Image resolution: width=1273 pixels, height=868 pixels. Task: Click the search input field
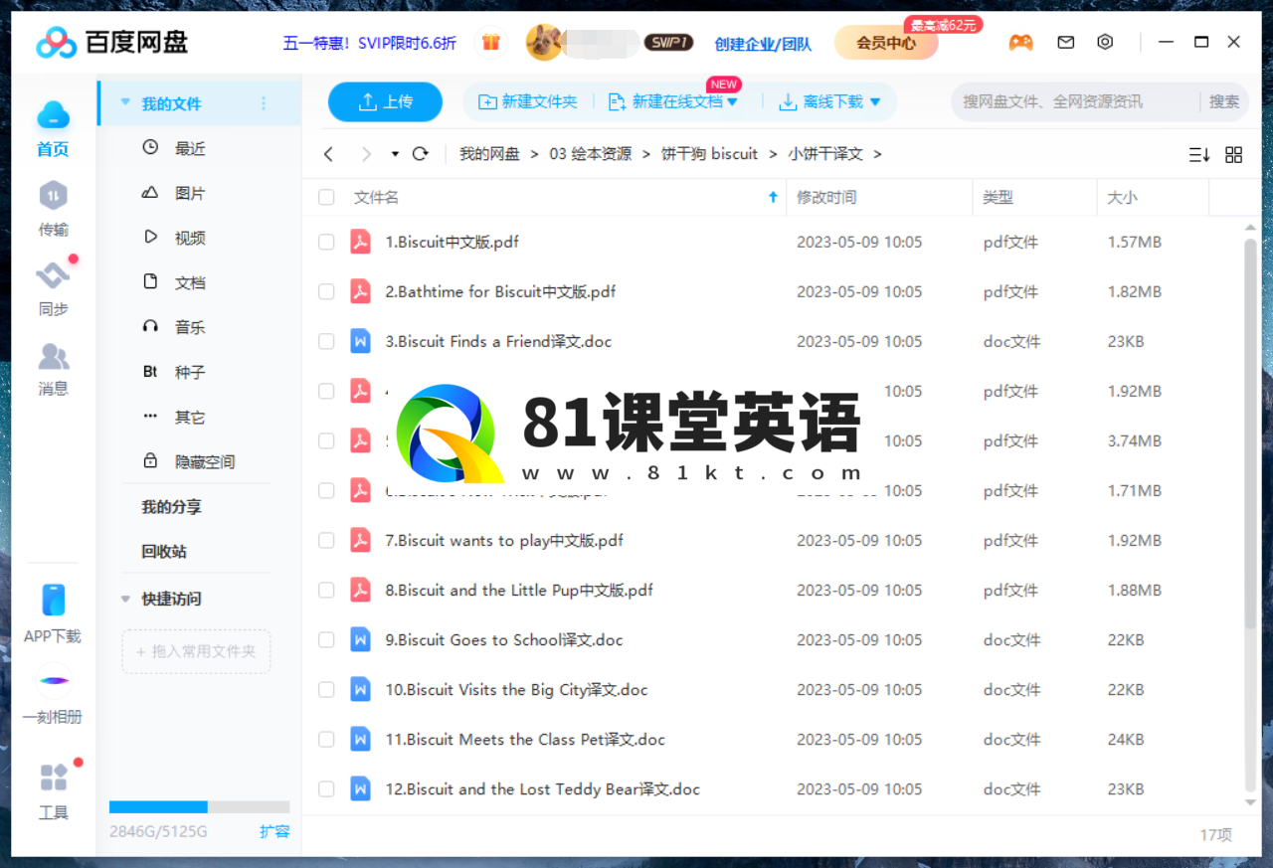click(x=1074, y=101)
